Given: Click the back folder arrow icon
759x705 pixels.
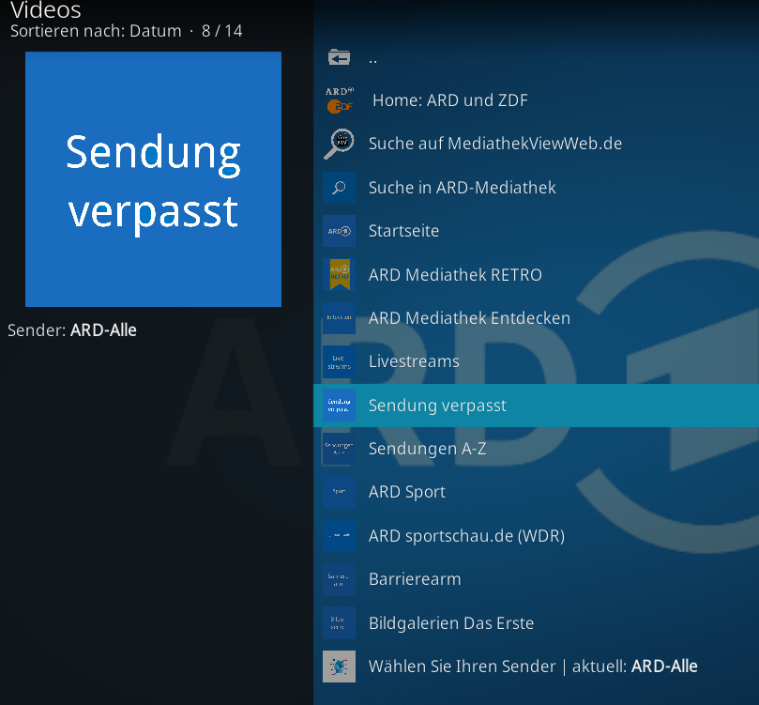Looking at the screenshot, I should (x=339, y=57).
